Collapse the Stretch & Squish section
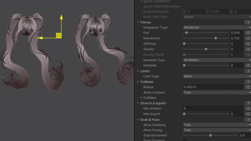 pos(138,103)
